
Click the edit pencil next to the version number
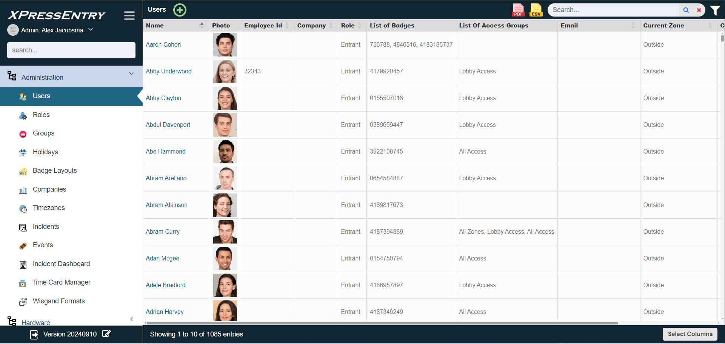[x=106, y=334]
